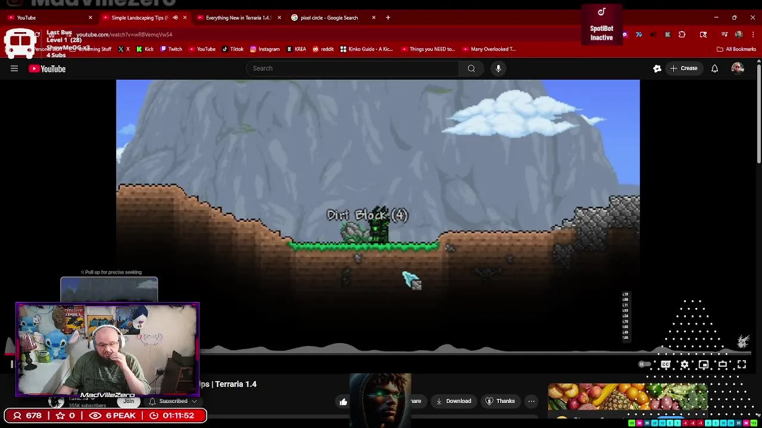Open the new tab plus button
Image resolution: width=762 pixels, height=428 pixels.
388,17
